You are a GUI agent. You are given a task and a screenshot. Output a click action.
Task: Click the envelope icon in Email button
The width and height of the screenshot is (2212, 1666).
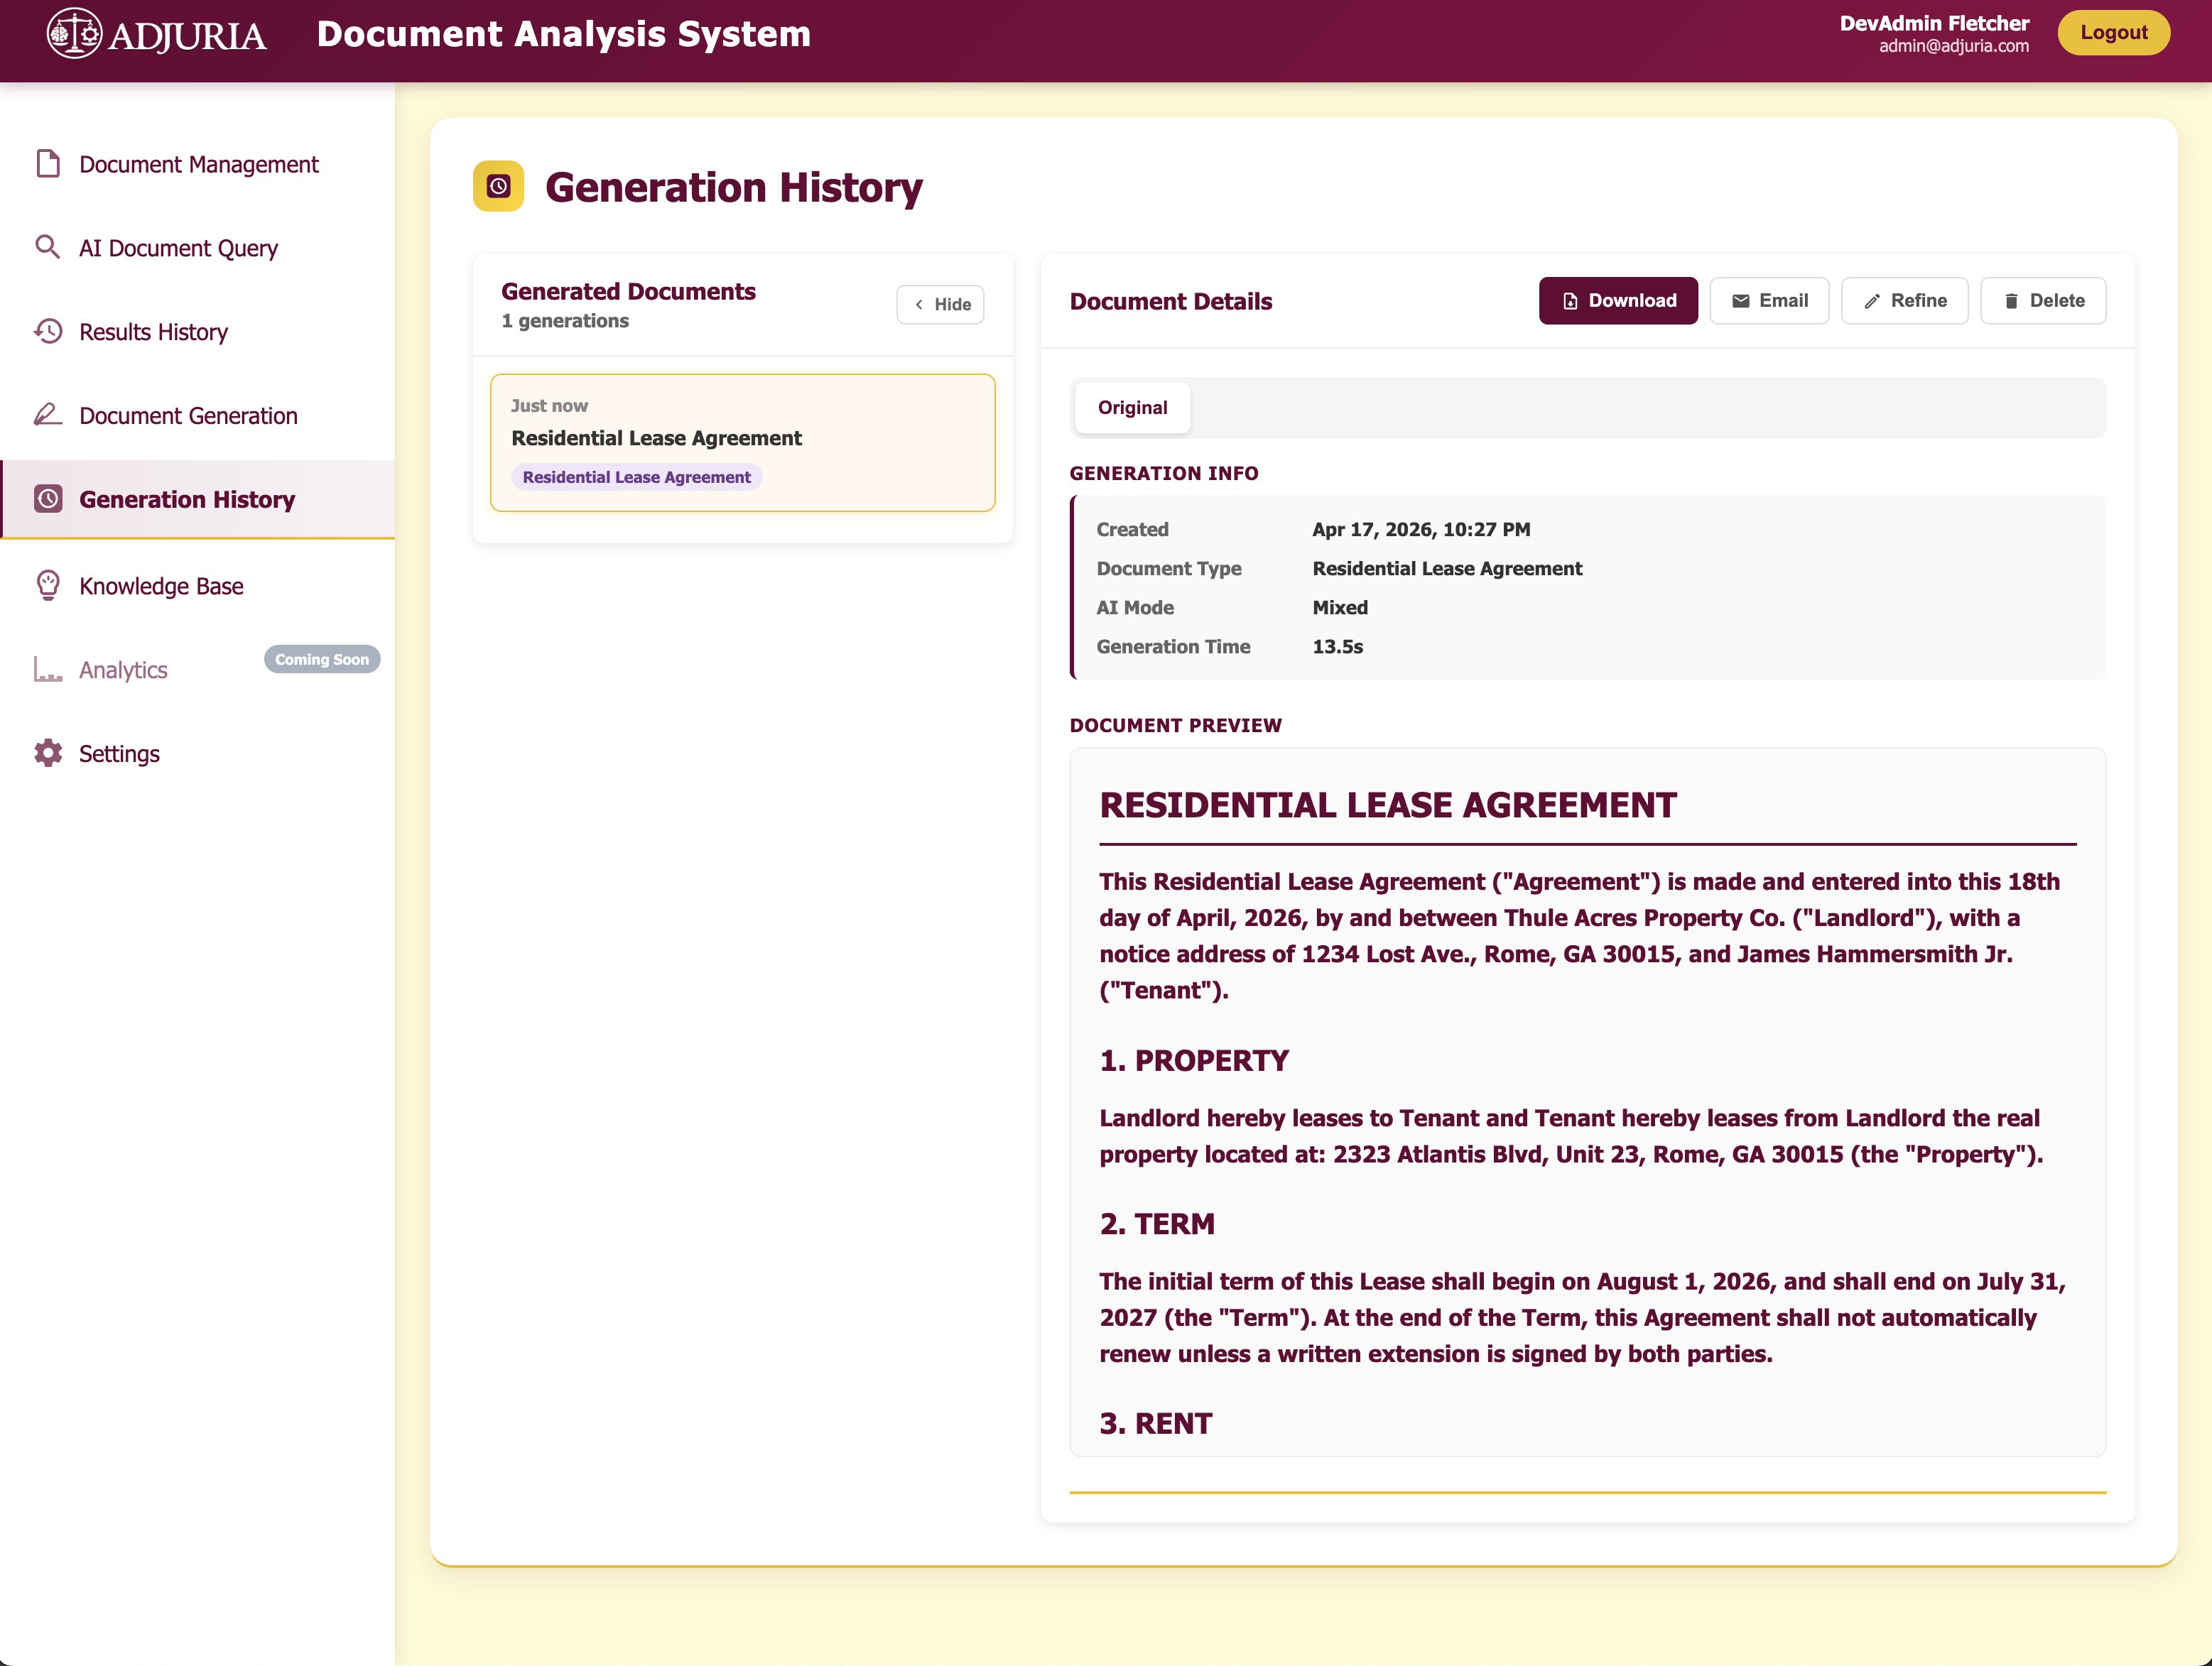[x=1741, y=301]
